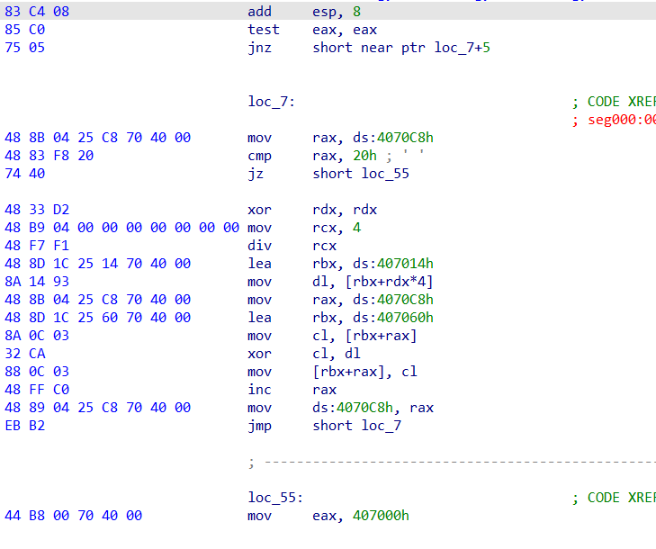Click opcode bytes '48 83 F8 20'
This screenshot has width=656, height=549.
[x=49, y=156]
